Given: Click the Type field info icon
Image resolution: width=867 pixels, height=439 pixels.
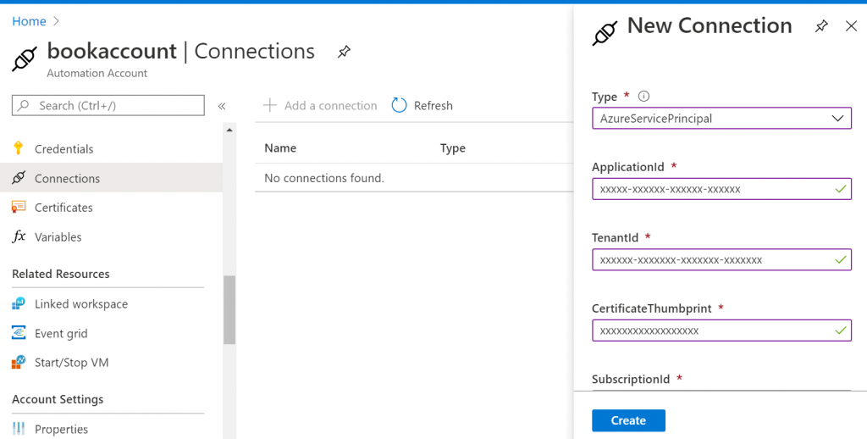Looking at the screenshot, I should pyautogui.click(x=643, y=97).
